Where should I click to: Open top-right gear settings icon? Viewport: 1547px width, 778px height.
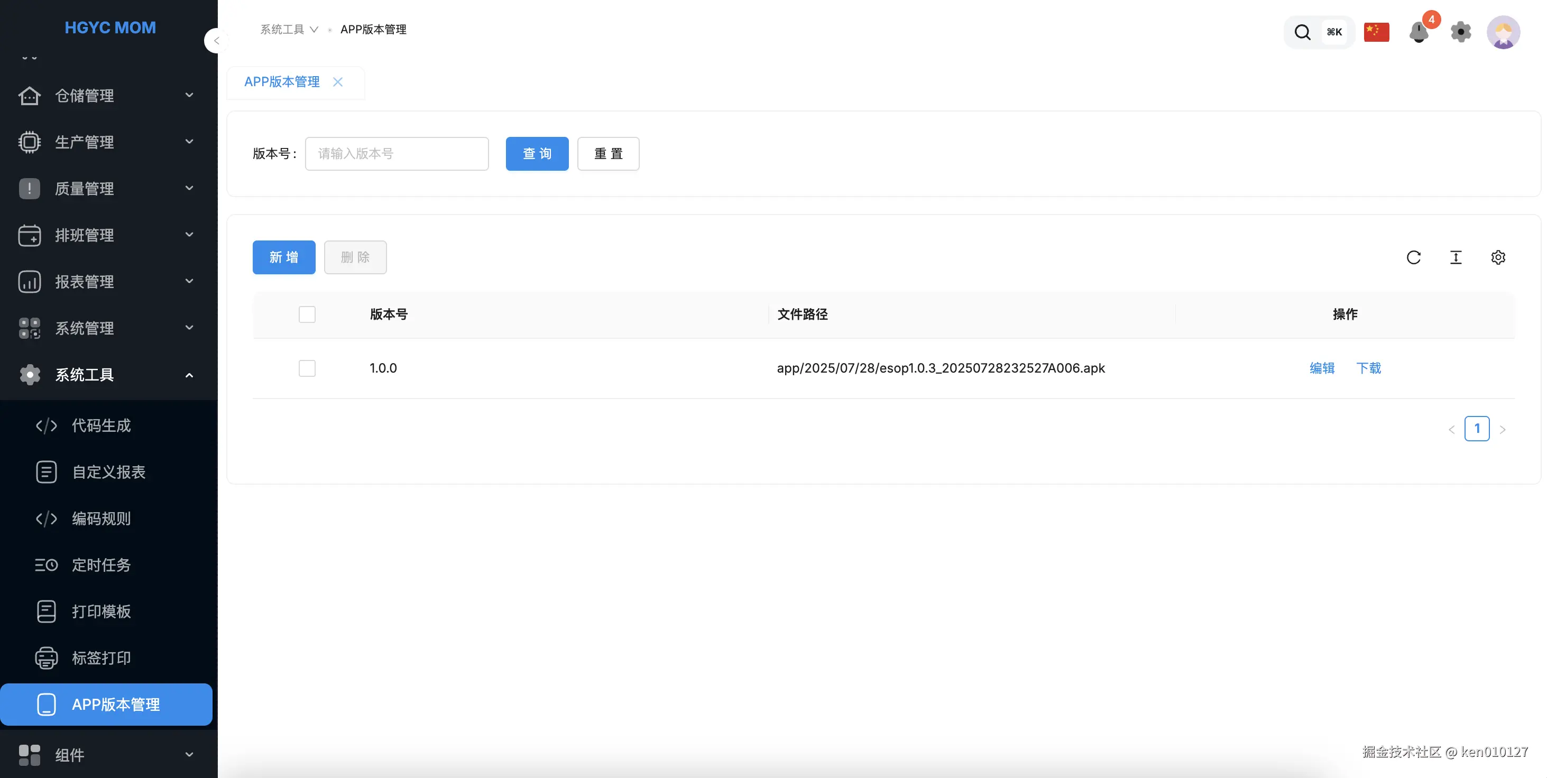point(1460,32)
